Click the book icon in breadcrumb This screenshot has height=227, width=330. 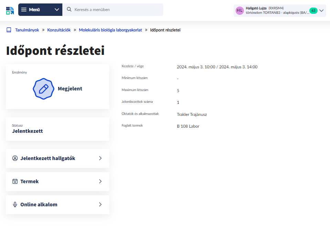point(9,30)
